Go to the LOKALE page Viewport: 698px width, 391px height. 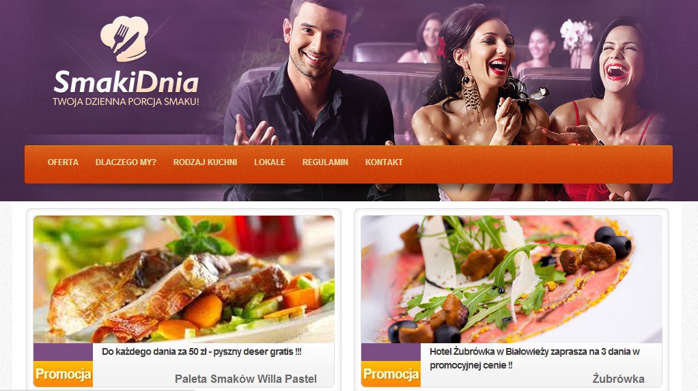coord(270,162)
